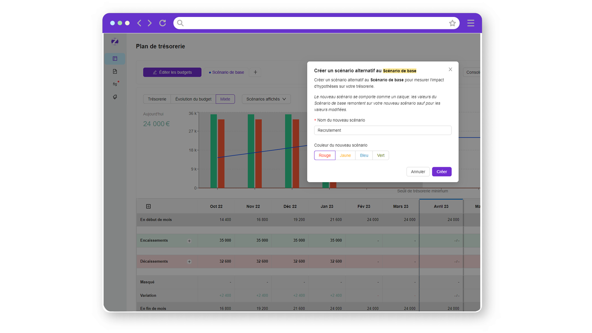This screenshot has width=592, height=333.
Task: Expand the Décaissements row
Action: click(x=189, y=261)
